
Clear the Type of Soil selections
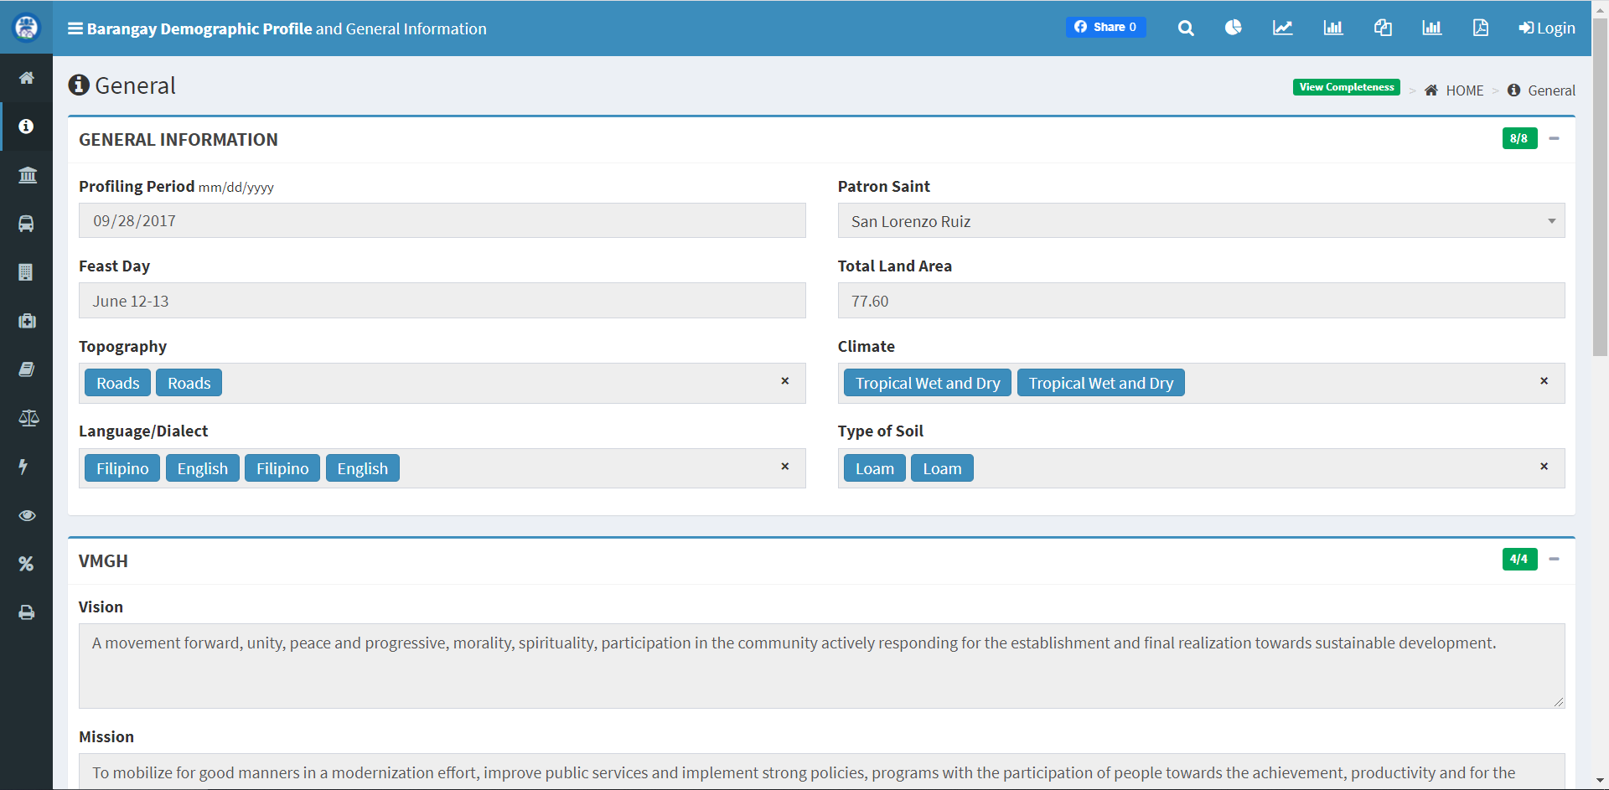(x=1544, y=466)
